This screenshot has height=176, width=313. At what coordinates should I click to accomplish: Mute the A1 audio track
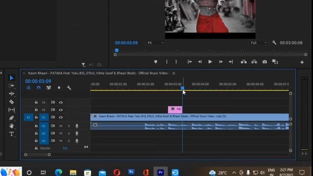click(61, 126)
